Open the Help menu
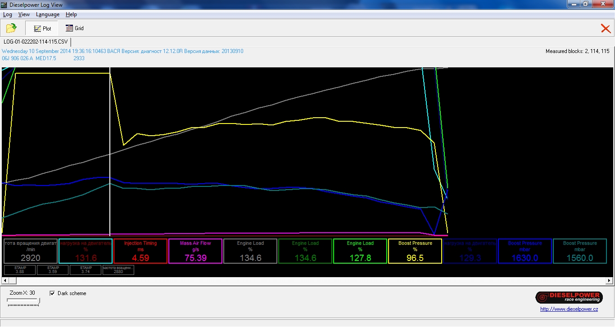Viewport: 615px width, 327px height. [71, 14]
